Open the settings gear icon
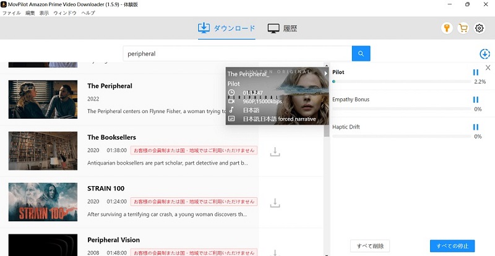 tap(479, 28)
